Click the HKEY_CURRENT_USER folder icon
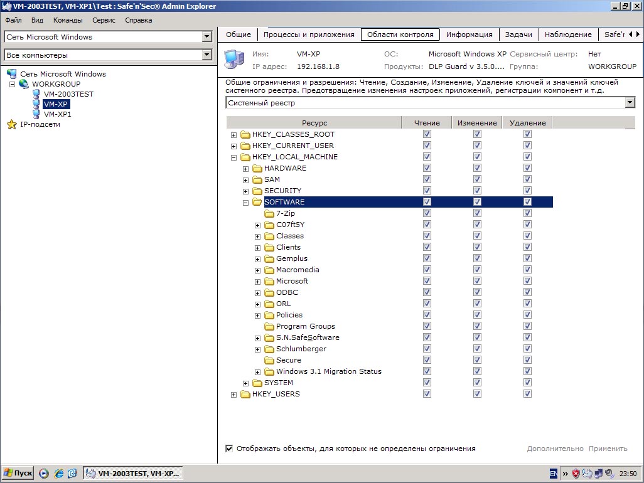The width and height of the screenshot is (644, 483). point(245,146)
